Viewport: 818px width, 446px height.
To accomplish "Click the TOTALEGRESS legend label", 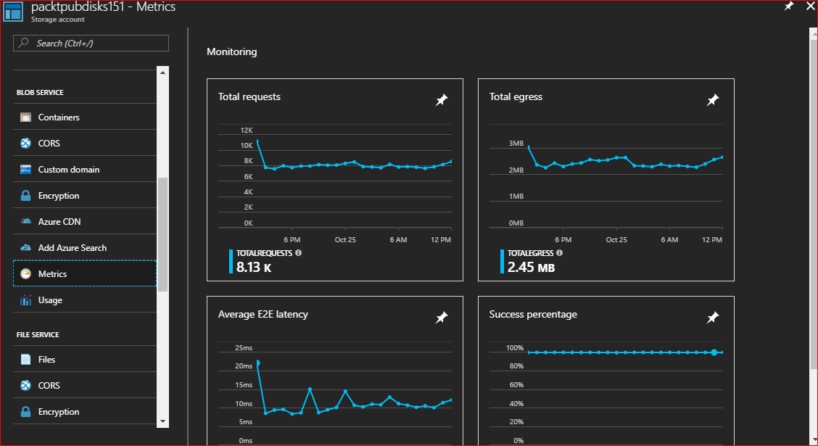I will tap(531, 252).
